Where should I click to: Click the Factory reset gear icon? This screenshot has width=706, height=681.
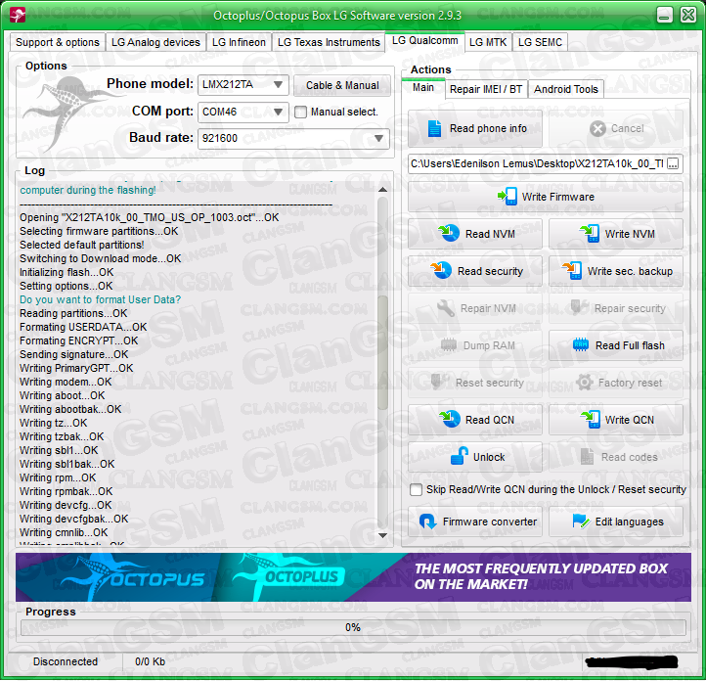coord(585,383)
